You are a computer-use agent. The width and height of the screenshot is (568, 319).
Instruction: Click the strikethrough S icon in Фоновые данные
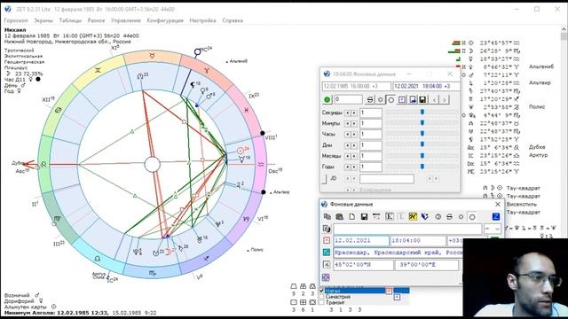click(449, 216)
